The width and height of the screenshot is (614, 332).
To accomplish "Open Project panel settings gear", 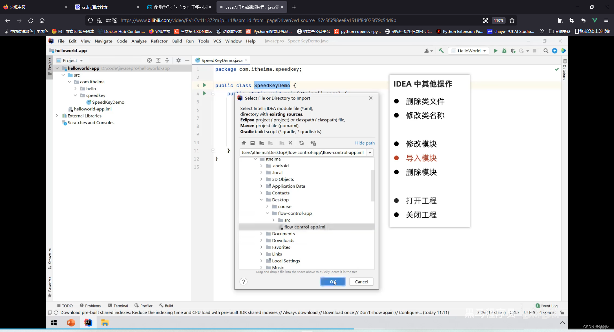I will point(178,60).
